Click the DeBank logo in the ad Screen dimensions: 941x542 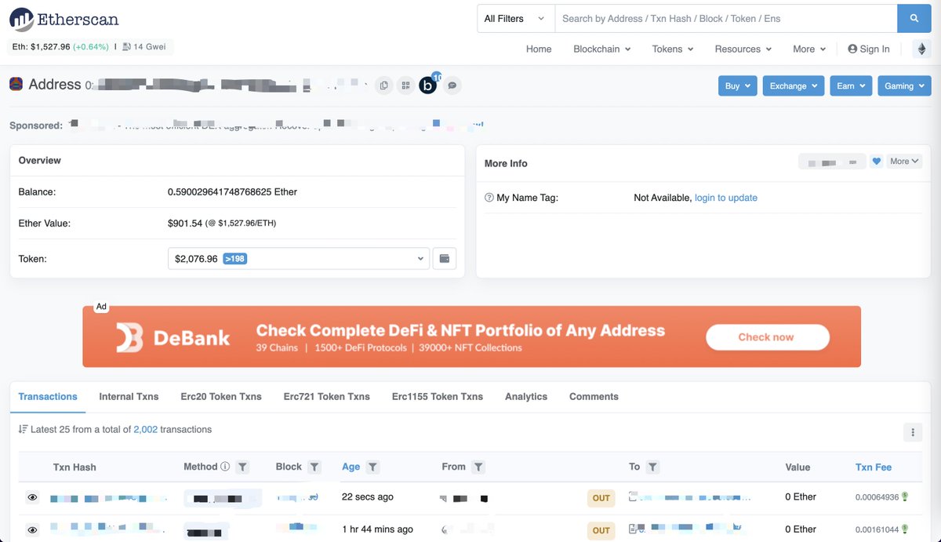(x=173, y=337)
